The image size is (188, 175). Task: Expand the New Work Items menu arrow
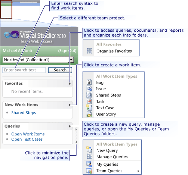70,105
